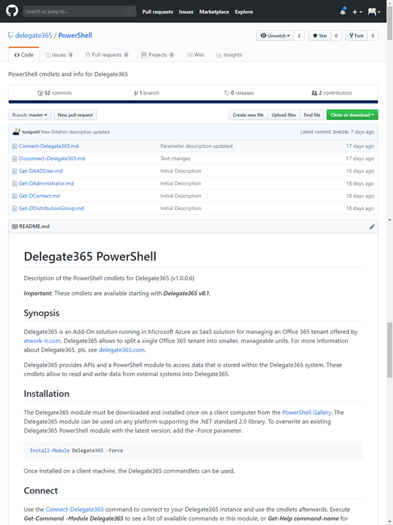This screenshot has height=525, width=393.
Task: Fork this repository
Action: [x=356, y=35]
